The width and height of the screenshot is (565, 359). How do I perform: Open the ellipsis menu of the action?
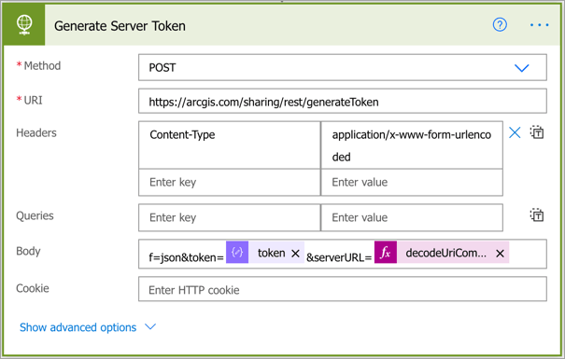[540, 25]
